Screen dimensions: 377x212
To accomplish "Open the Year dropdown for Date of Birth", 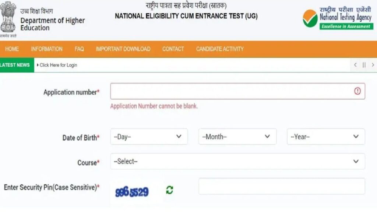I will click(x=326, y=137).
